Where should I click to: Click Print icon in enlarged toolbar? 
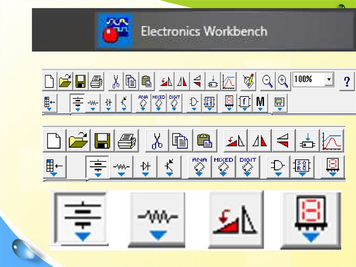pyautogui.click(x=127, y=141)
